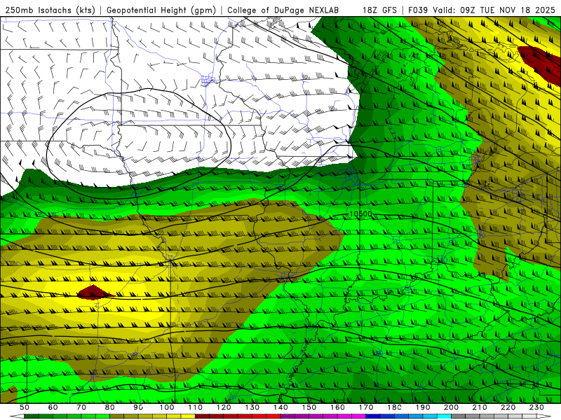Click the "50" color scale label
561x420 pixels.
click(25, 407)
